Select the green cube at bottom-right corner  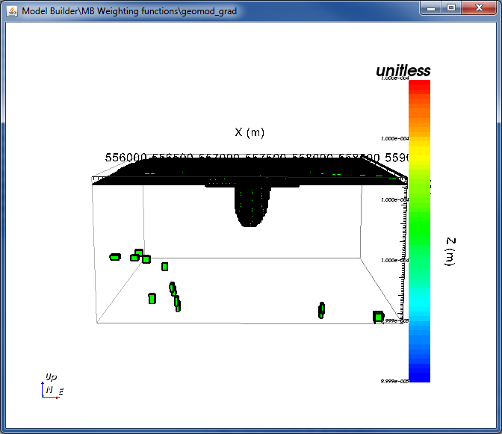(379, 317)
